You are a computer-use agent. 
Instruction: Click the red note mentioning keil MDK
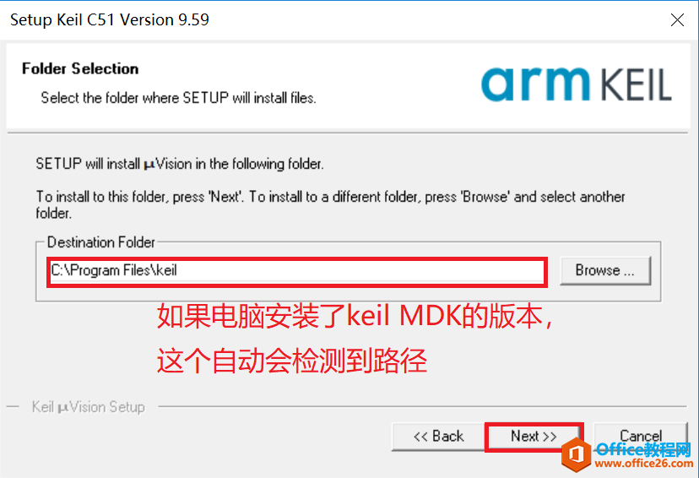click(x=355, y=316)
